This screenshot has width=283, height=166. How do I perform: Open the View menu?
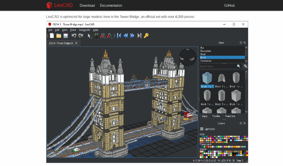pyautogui.click(x=65, y=30)
